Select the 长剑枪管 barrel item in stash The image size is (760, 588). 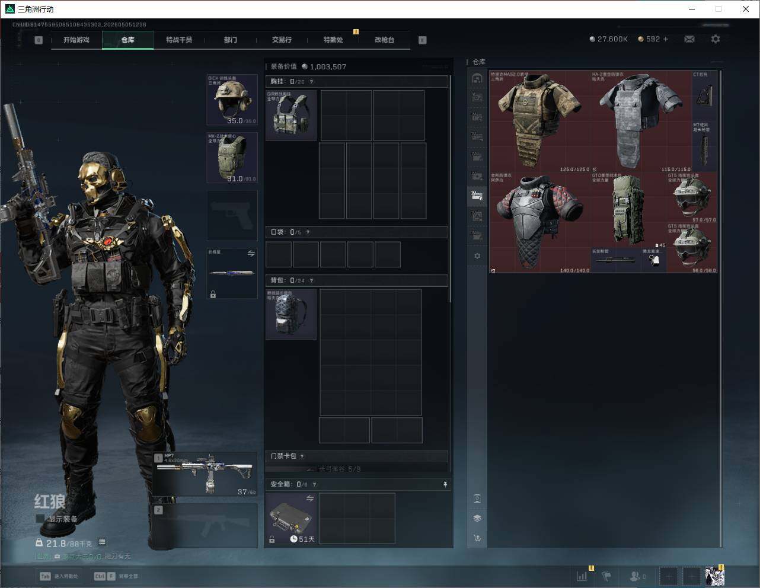point(617,261)
